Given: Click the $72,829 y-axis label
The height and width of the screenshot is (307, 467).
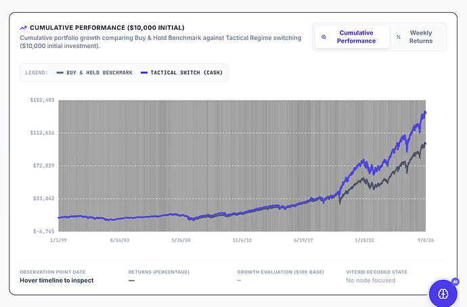Looking at the screenshot, I should (x=44, y=166).
